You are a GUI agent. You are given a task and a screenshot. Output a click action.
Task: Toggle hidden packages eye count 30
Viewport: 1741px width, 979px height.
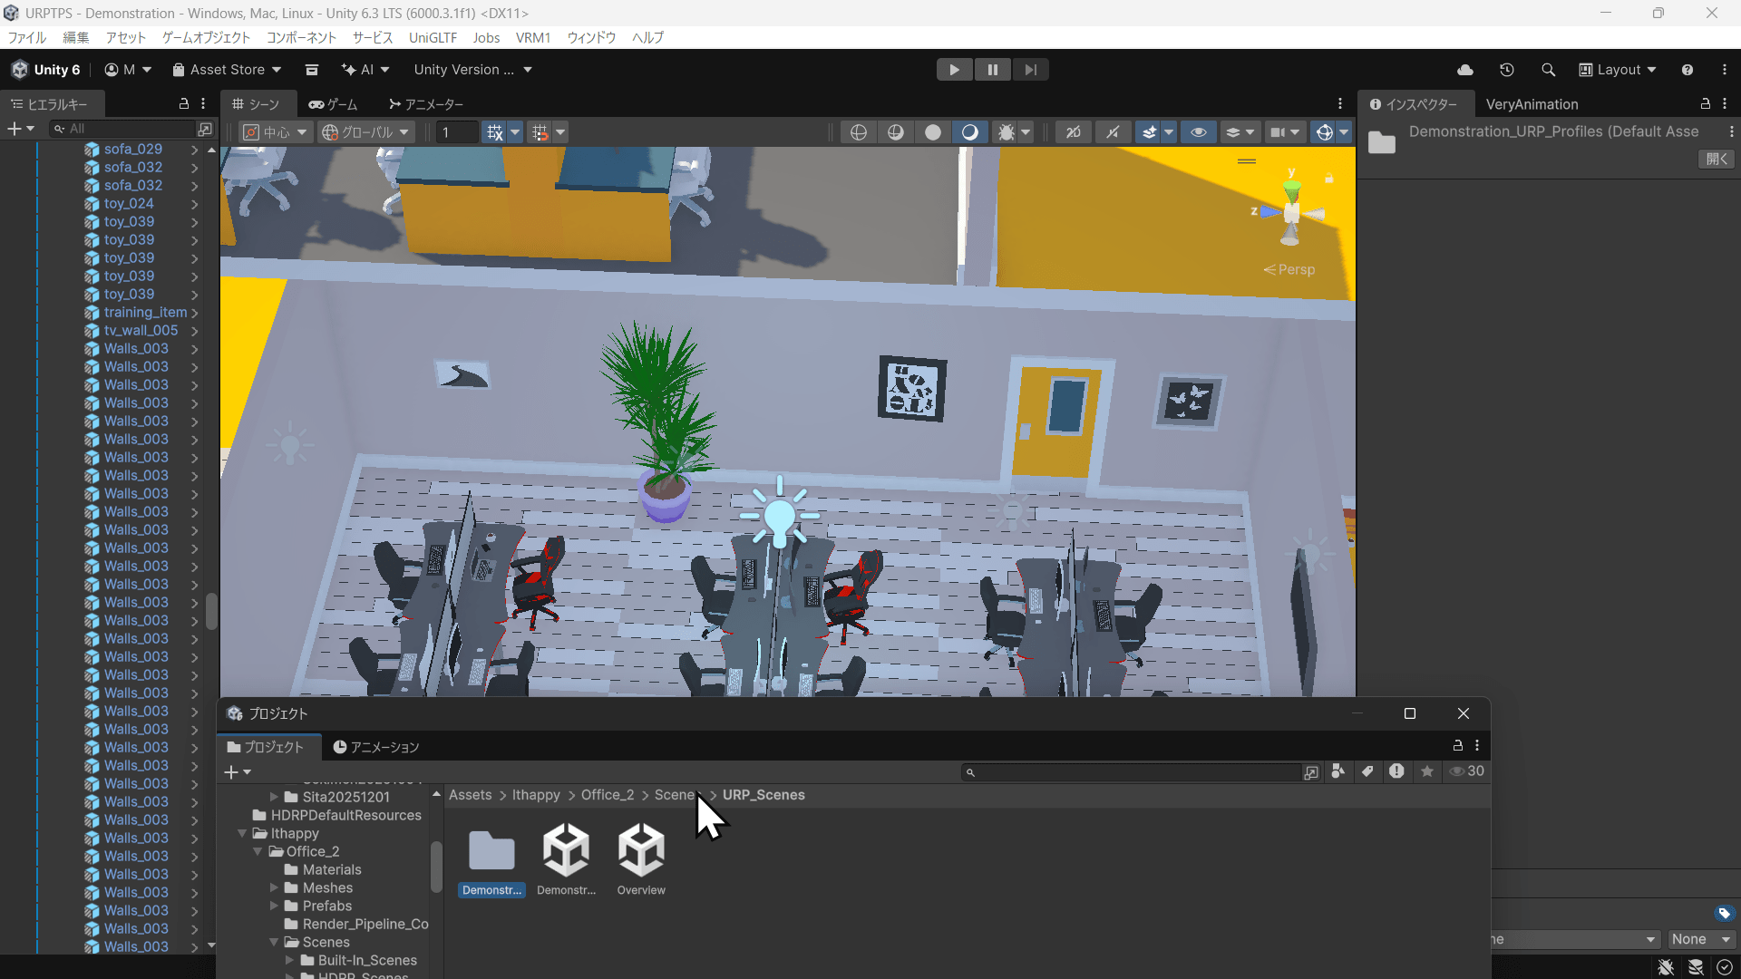(x=1466, y=771)
